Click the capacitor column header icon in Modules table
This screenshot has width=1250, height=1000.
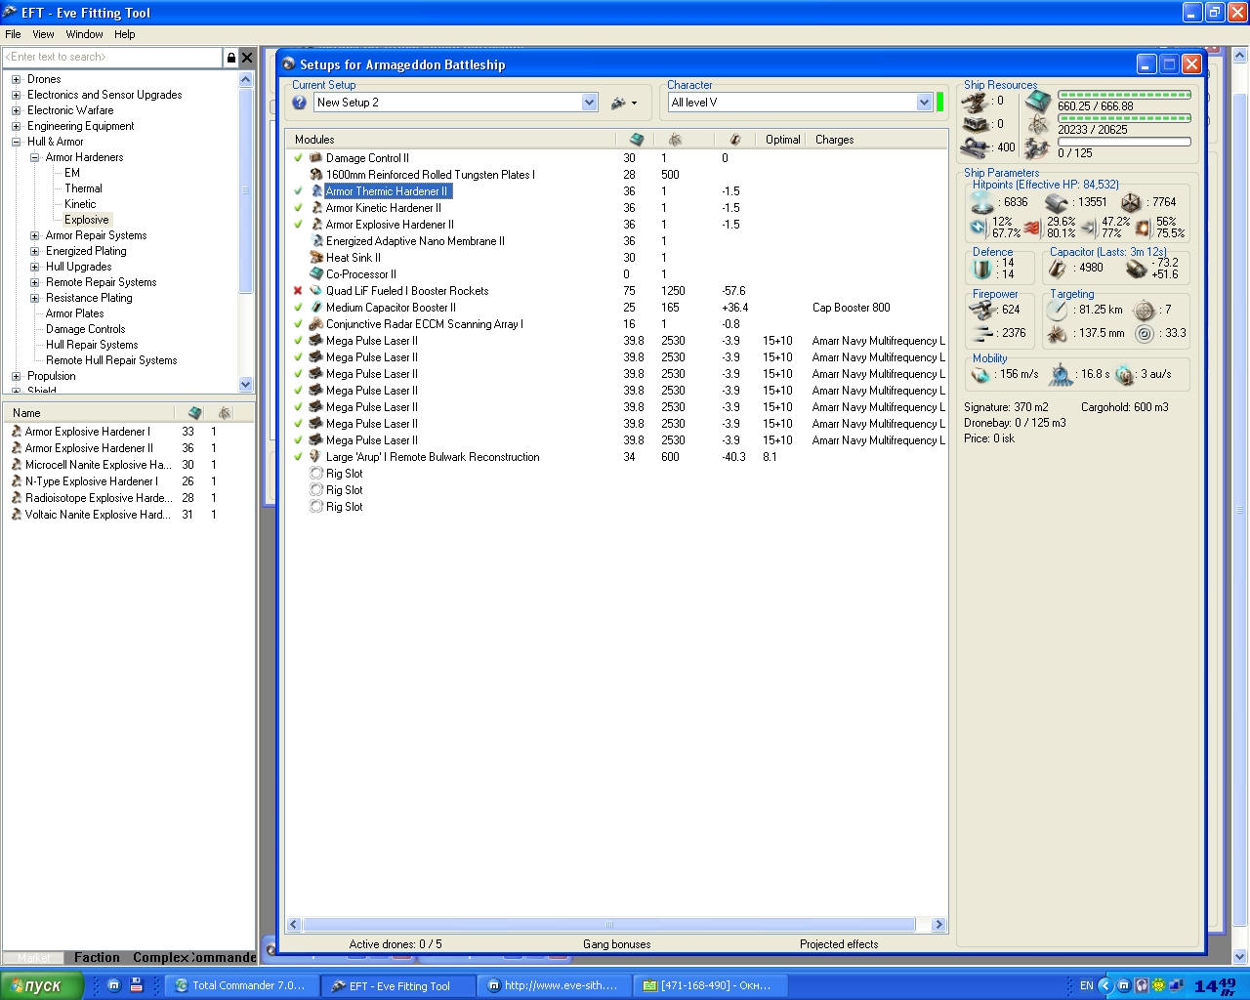coord(735,140)
